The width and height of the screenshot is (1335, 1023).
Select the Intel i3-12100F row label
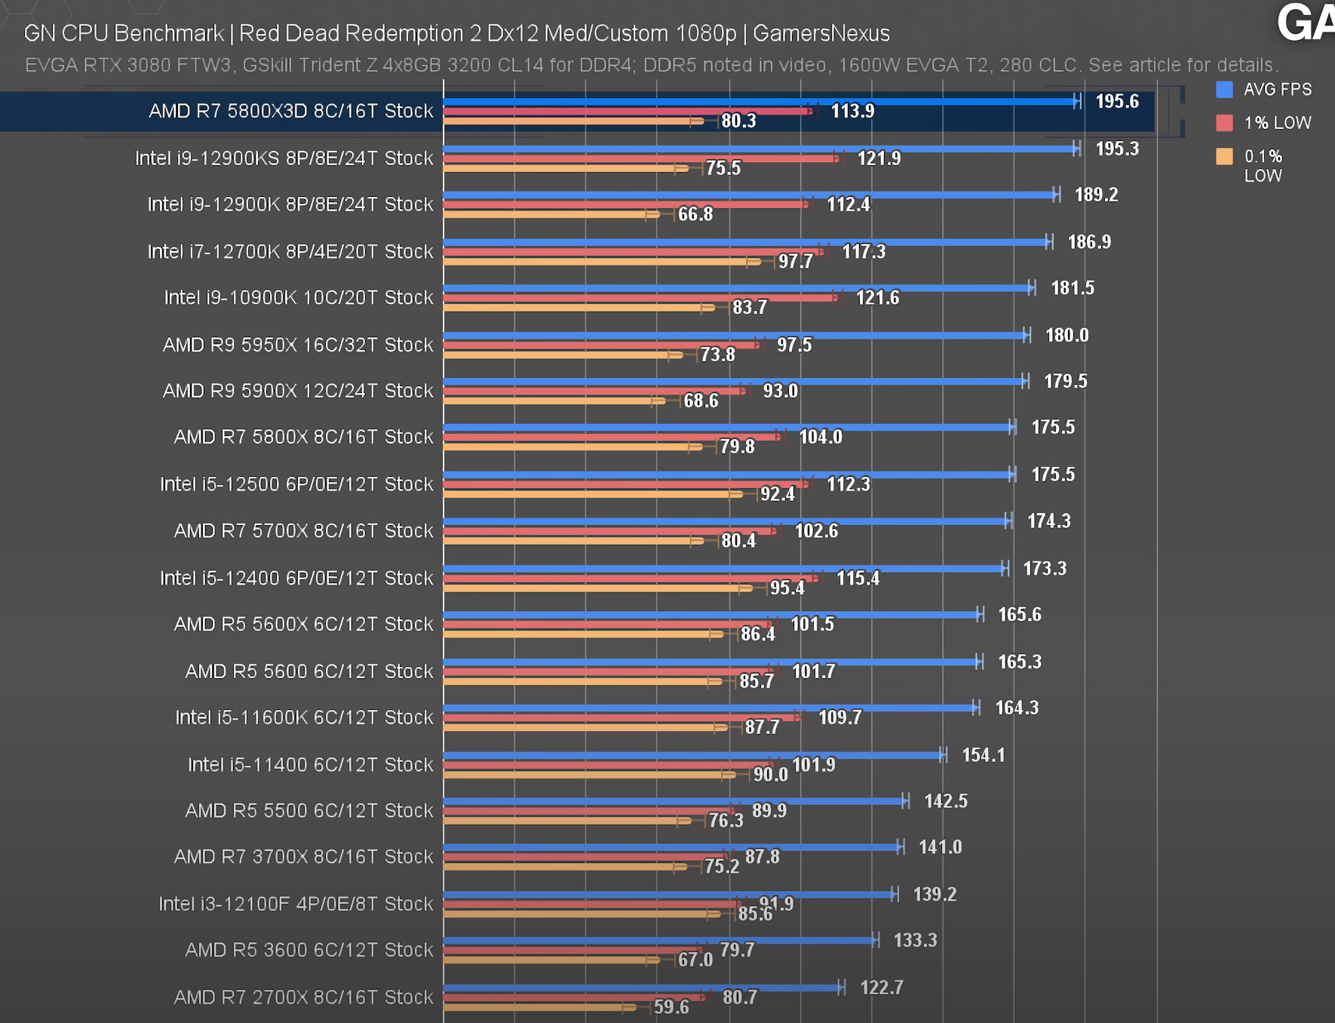296,904
